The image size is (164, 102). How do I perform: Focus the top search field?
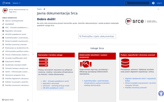pyautogui.click(x=137, y=3)
